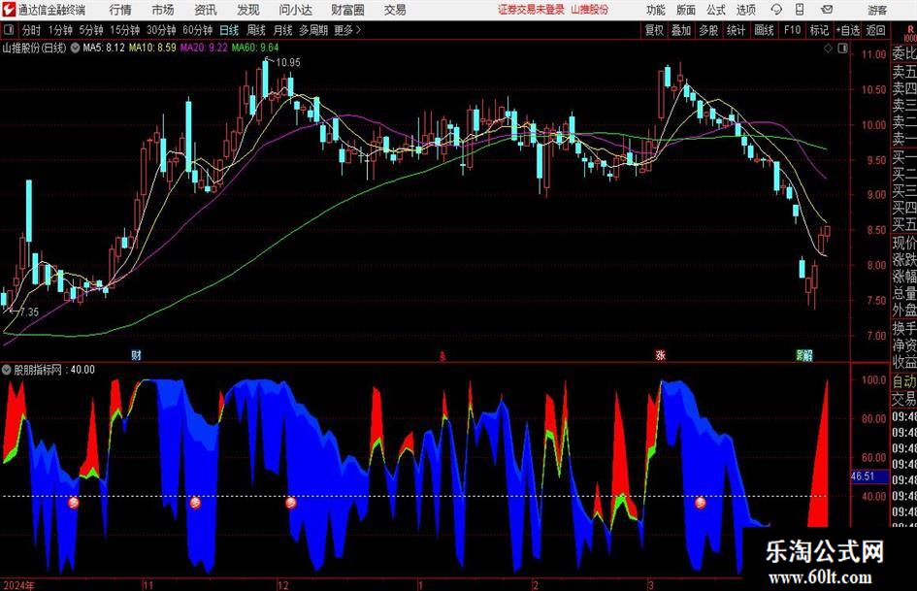Switch to the 5分钟 period tab
The width and height of the screenshot is (917, 591).
coord(90,30)
